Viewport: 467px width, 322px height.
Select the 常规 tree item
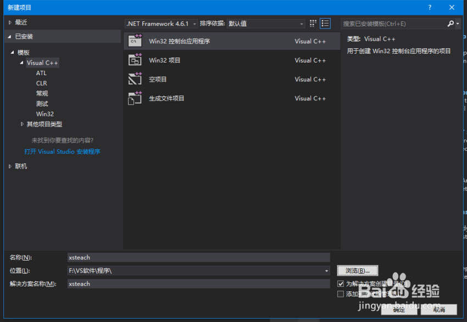pyautogui.click(x=42, y=93)
